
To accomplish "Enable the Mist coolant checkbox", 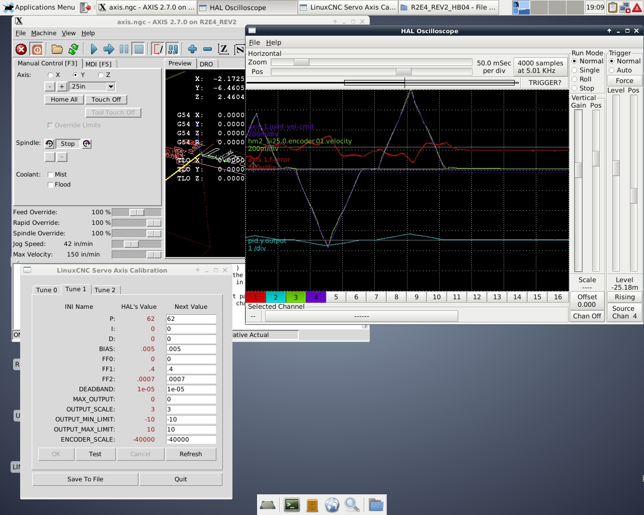I will (x=50, y=175).
